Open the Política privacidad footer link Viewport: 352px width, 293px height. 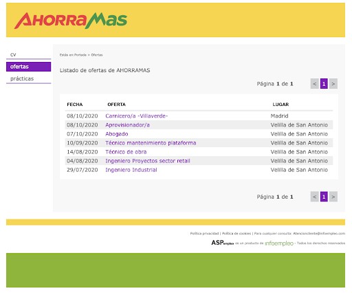[204, 233]
